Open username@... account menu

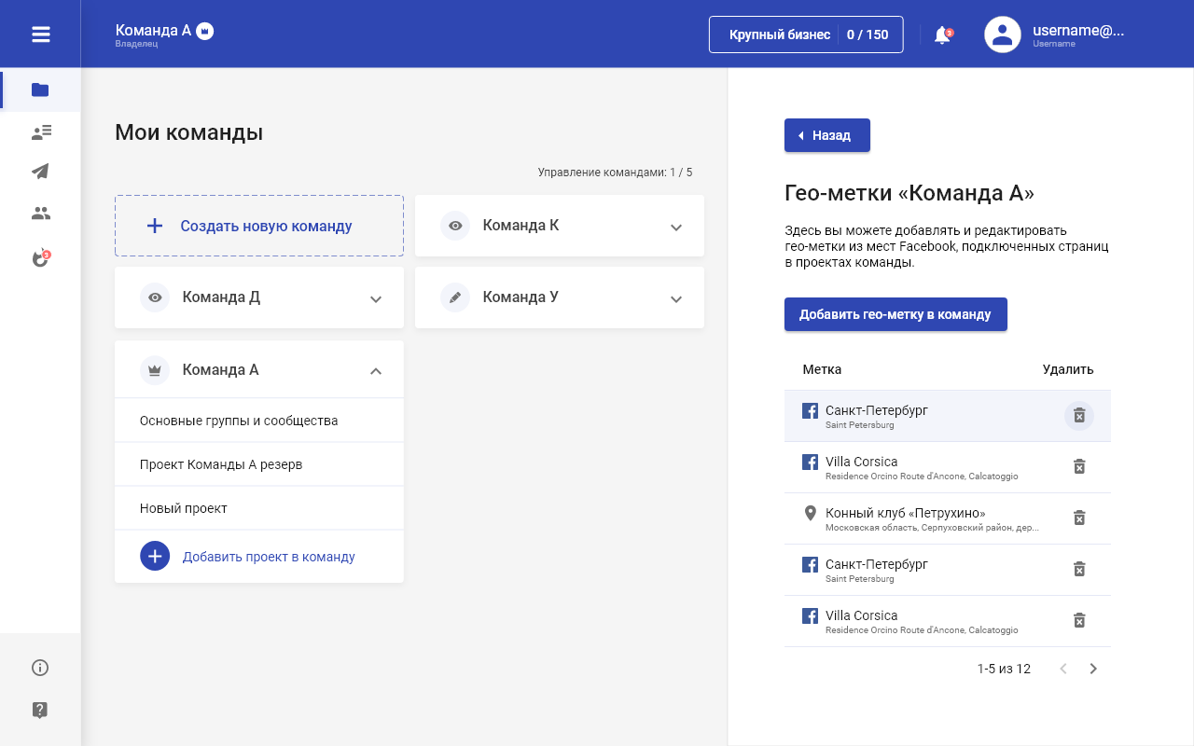1078,35
